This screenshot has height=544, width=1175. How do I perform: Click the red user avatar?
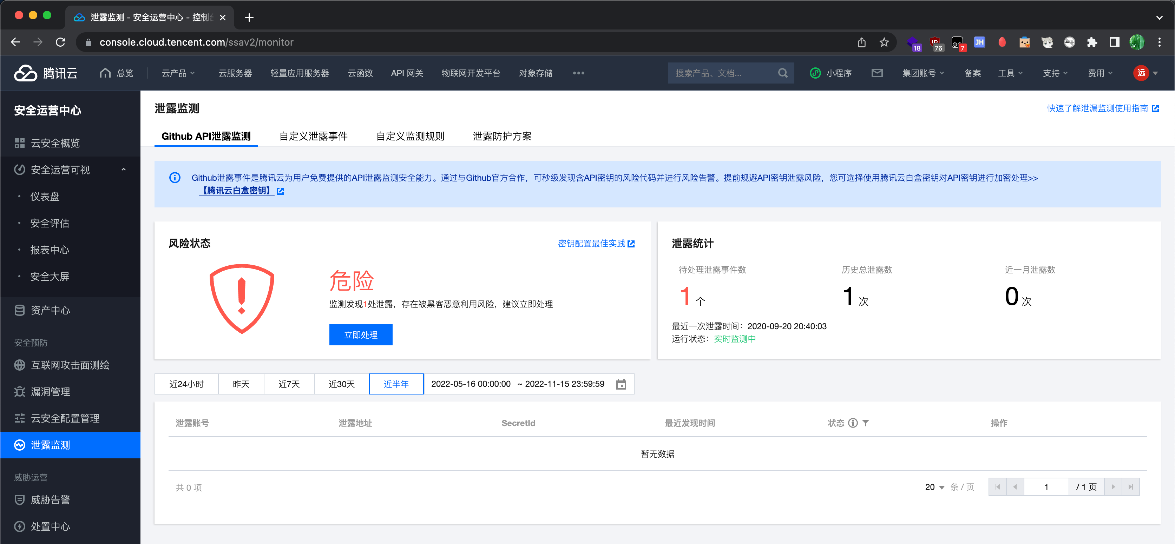pyautogui.click(x=1141, y=73)
